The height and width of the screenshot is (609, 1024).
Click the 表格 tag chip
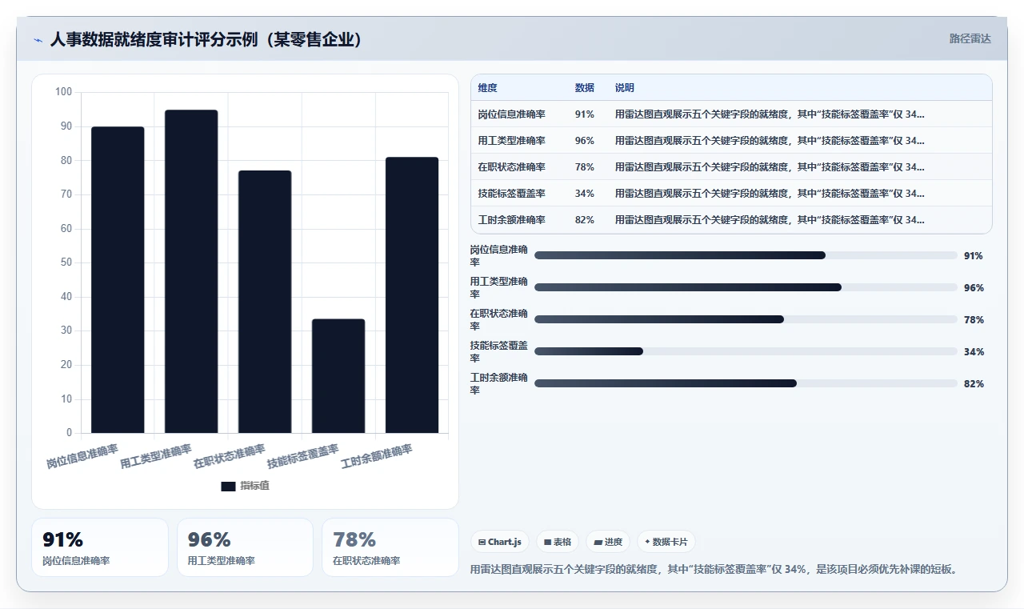coord(558,542)
